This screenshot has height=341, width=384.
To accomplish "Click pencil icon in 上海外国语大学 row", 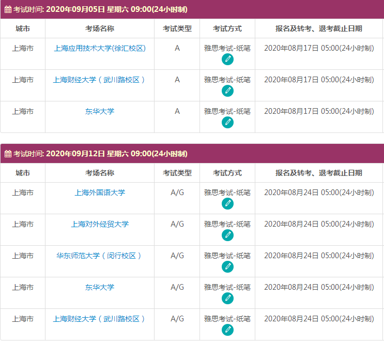I will 227,204.
